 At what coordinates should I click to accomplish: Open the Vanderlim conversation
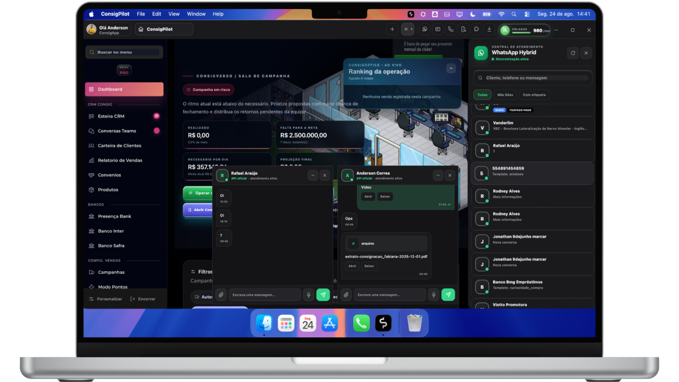(x=533, y=127)
